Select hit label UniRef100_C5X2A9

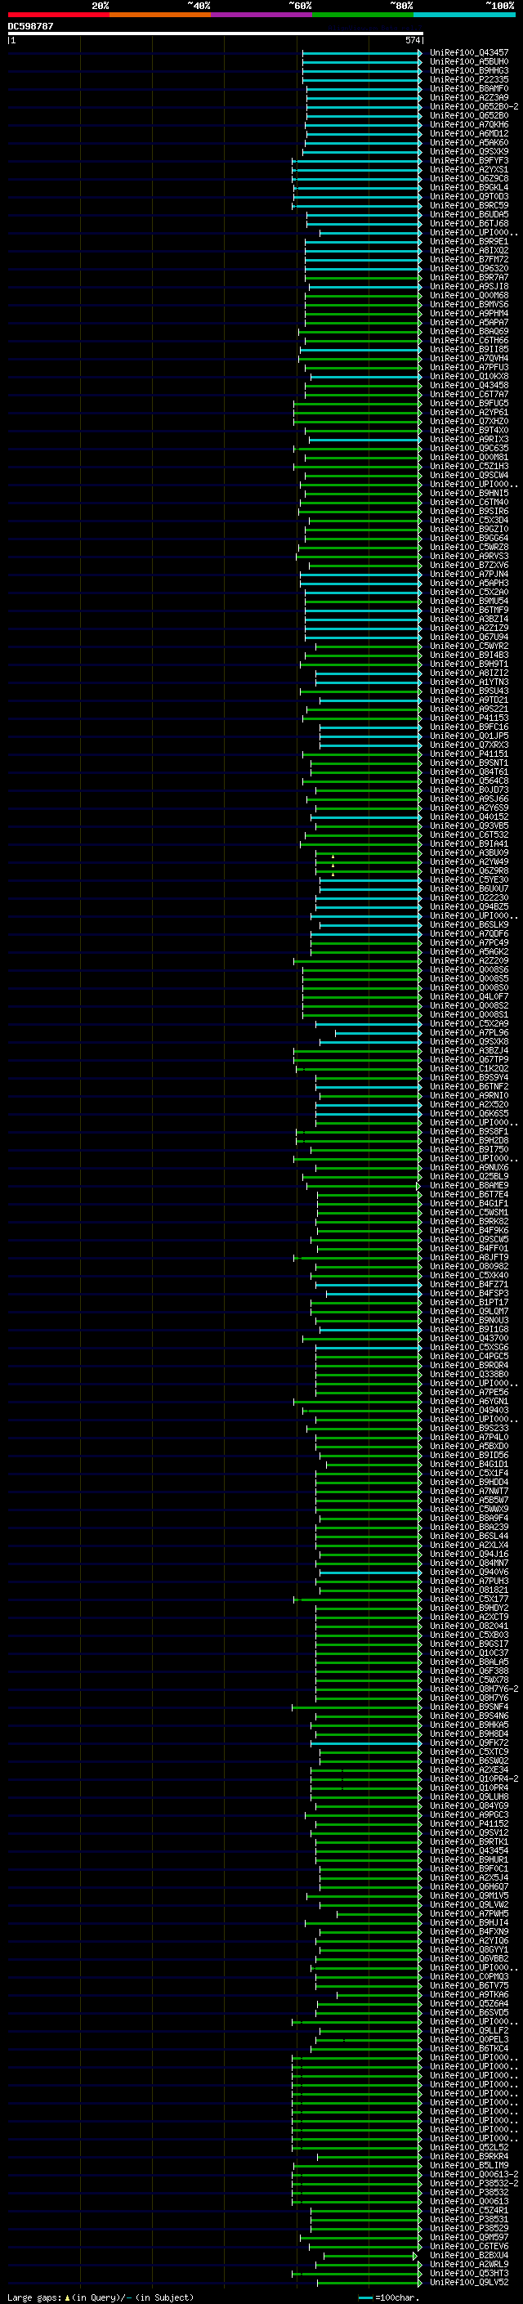(468, 1024)
